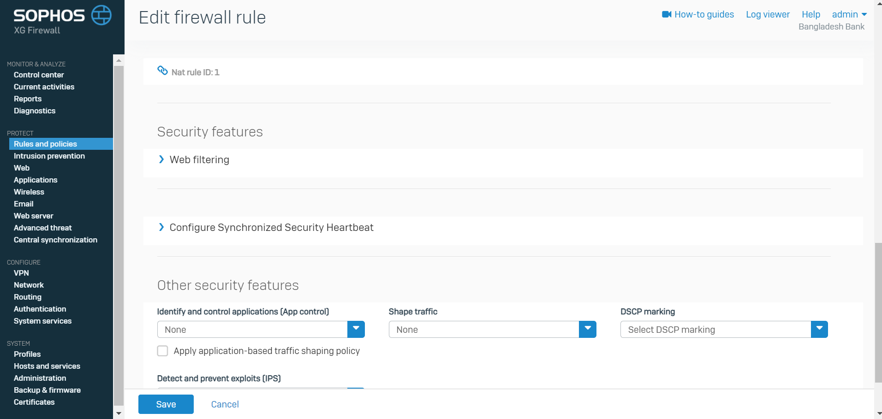
Task: Expand Configure Synchronized Security Heartbeat section
Action: point(161,227)
